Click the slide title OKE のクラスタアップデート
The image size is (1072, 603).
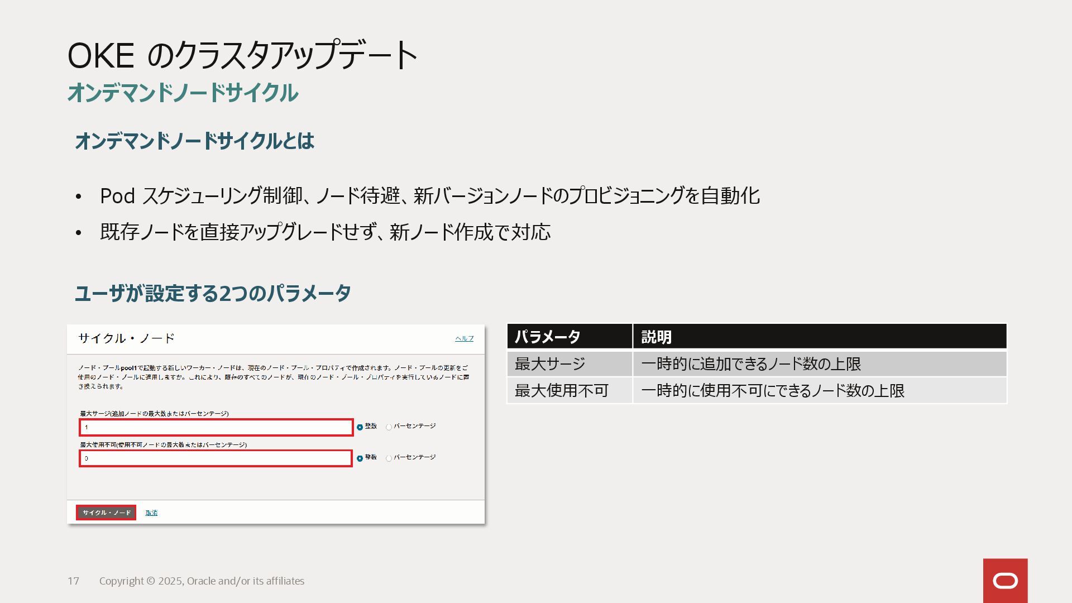pyautogui.click(x=242, y=55)
